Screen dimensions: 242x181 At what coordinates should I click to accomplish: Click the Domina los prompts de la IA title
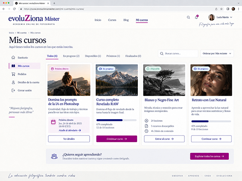point(64,102)
